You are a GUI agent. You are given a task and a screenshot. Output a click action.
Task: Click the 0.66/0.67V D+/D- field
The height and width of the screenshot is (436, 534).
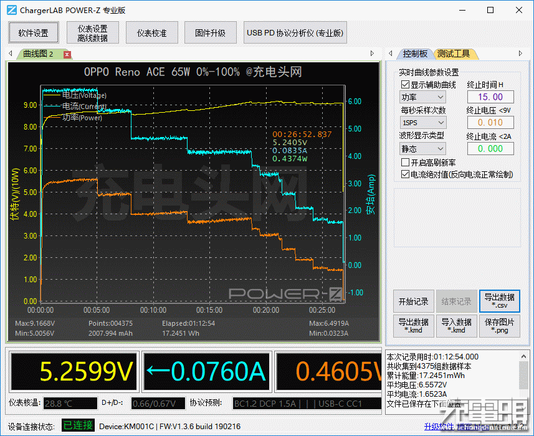158,404
